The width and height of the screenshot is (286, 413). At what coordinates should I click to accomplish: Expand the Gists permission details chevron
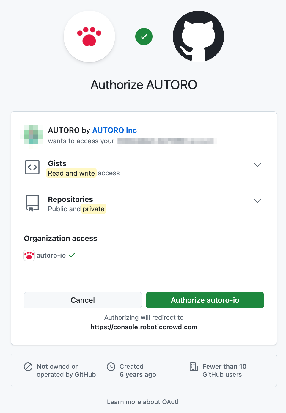pos(257,165)
